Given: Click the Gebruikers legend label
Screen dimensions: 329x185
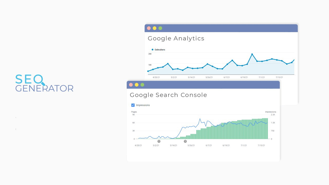Looking at the screenshot, I should pos(160,50).
